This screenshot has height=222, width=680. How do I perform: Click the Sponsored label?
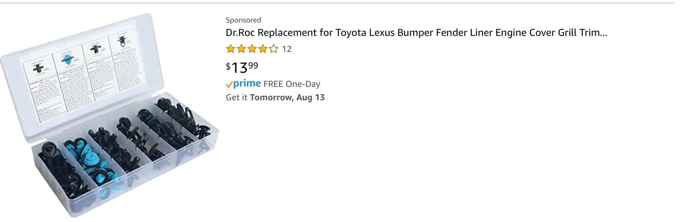(x=243, y=20)
